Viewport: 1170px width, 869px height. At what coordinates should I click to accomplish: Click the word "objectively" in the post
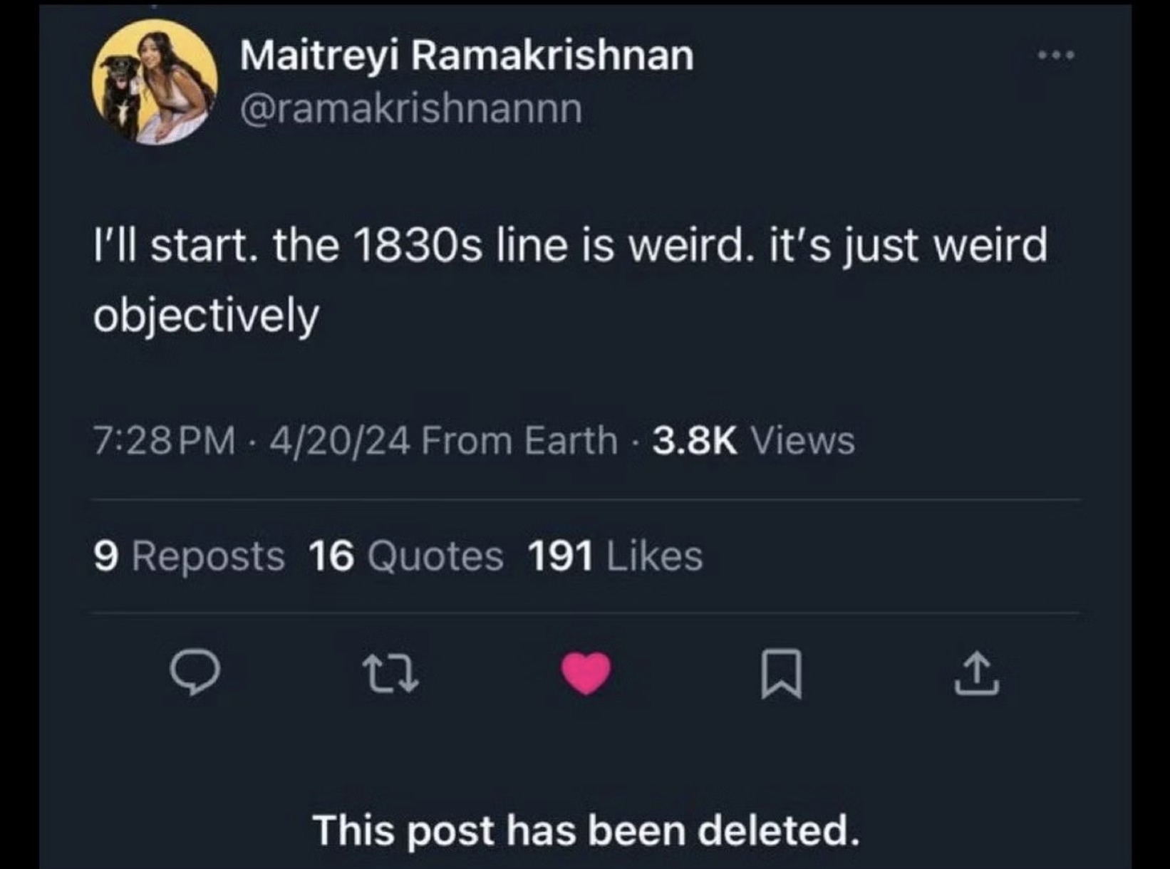206,316
